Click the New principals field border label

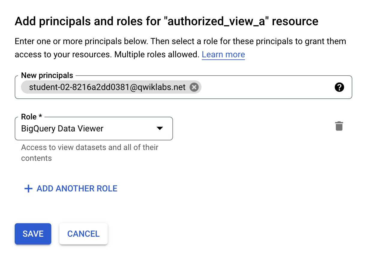pos(47,75)
